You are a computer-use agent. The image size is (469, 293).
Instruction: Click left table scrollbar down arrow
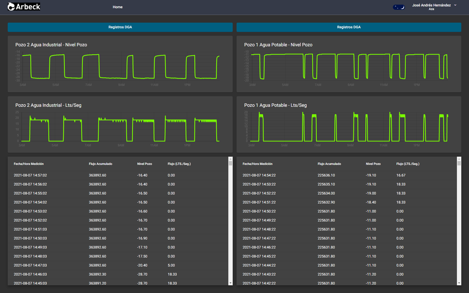[x=230, y=283]
